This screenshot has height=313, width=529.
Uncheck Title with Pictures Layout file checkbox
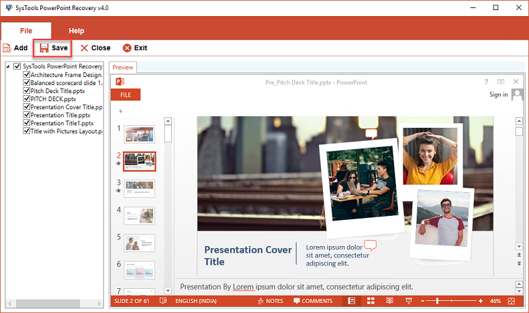point(26,131)
